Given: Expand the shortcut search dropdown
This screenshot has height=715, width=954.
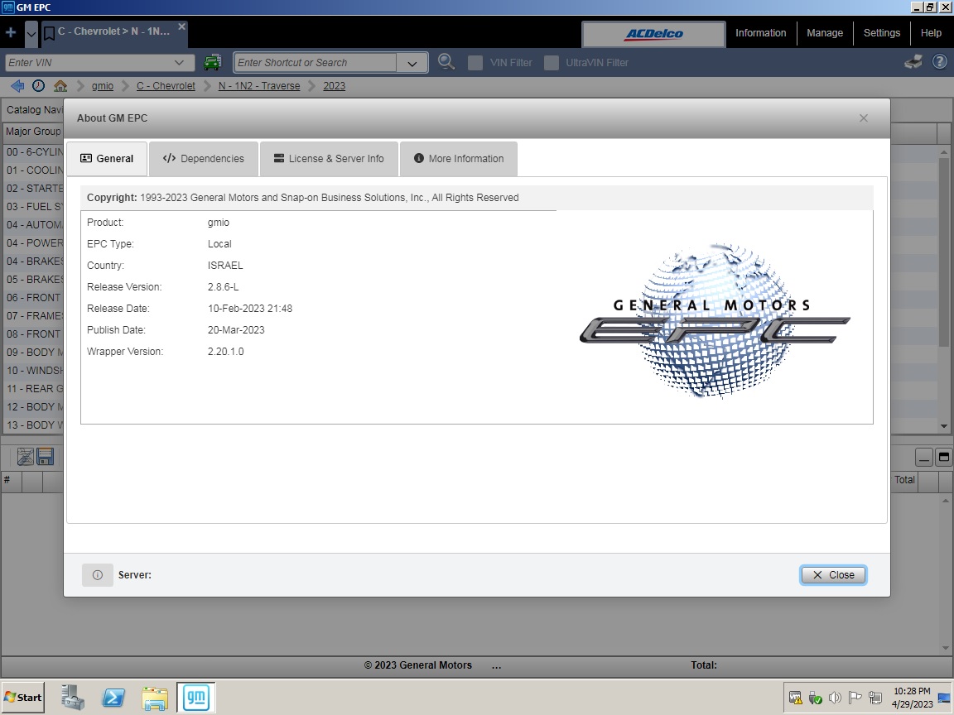Looking at the screenshot, I should click(x=412, y=63).
